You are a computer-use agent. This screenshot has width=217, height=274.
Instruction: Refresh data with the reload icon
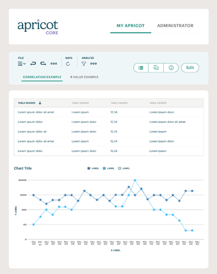pyautogui.click(x=68, y=64)
